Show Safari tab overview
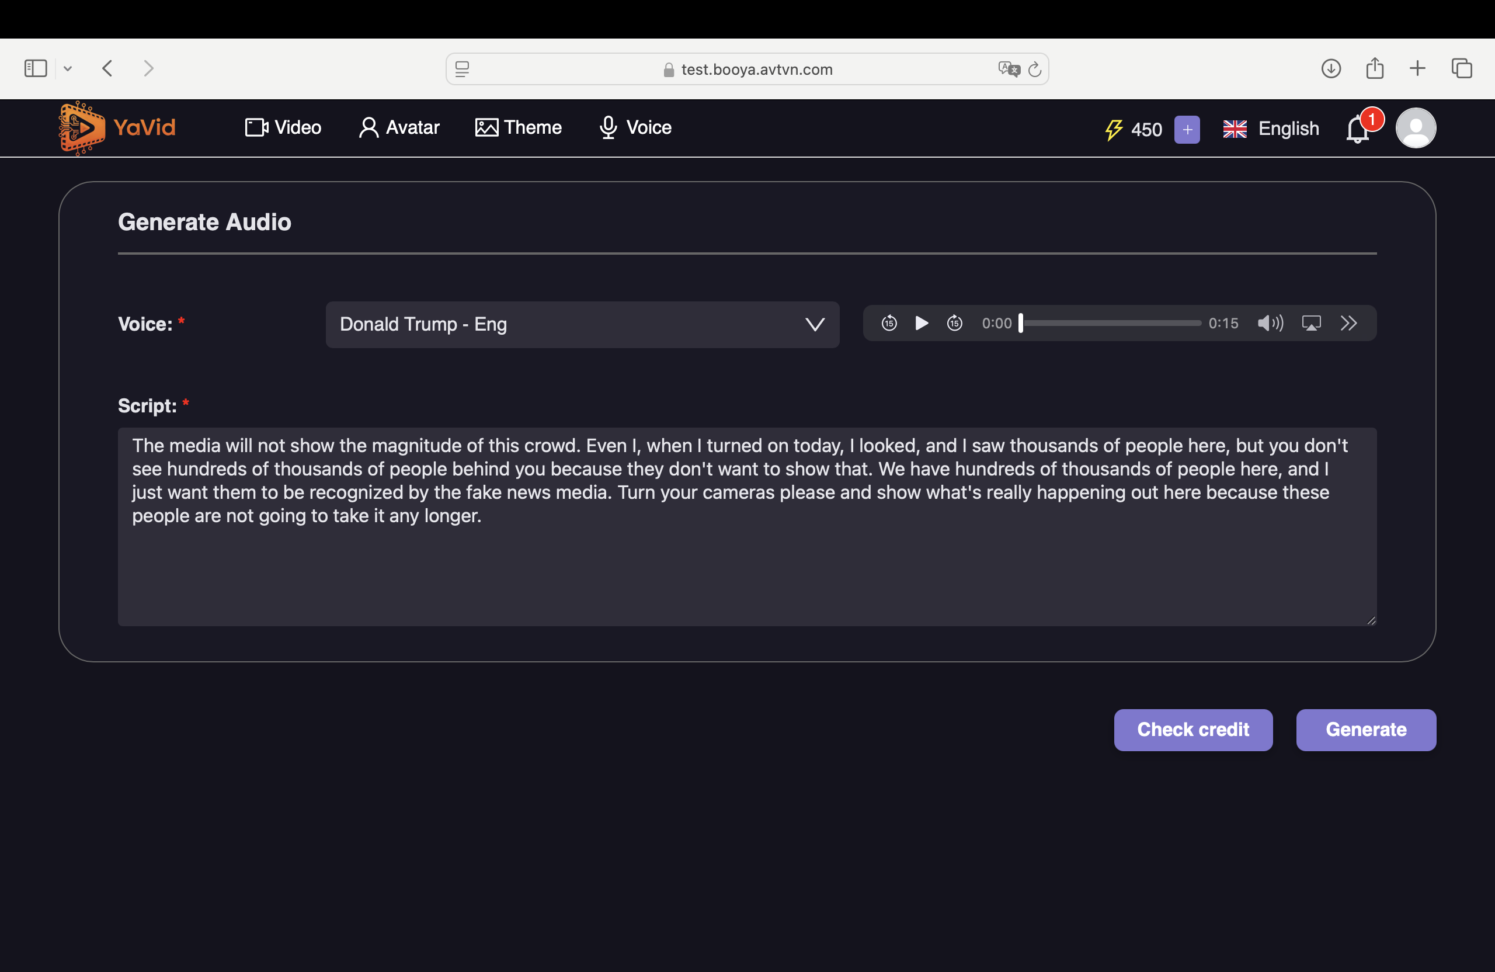Image resolution: width=1495 pixels, height=972 pixels. point(1461,68)
